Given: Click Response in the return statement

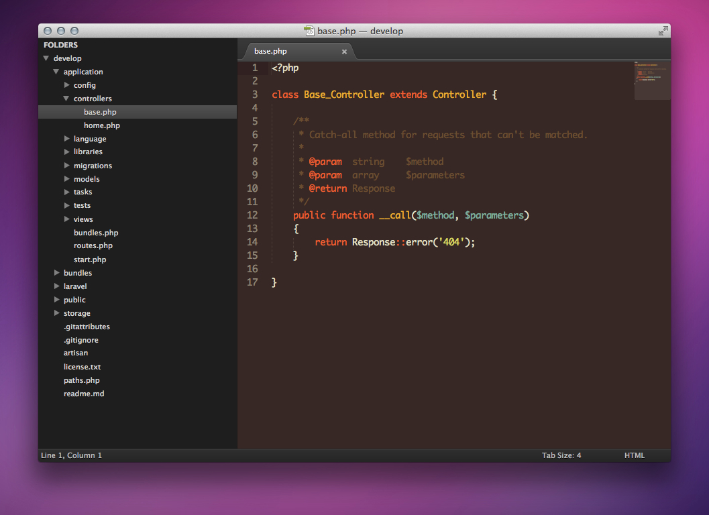Looking at the screenshot, I should click(374, 242).
